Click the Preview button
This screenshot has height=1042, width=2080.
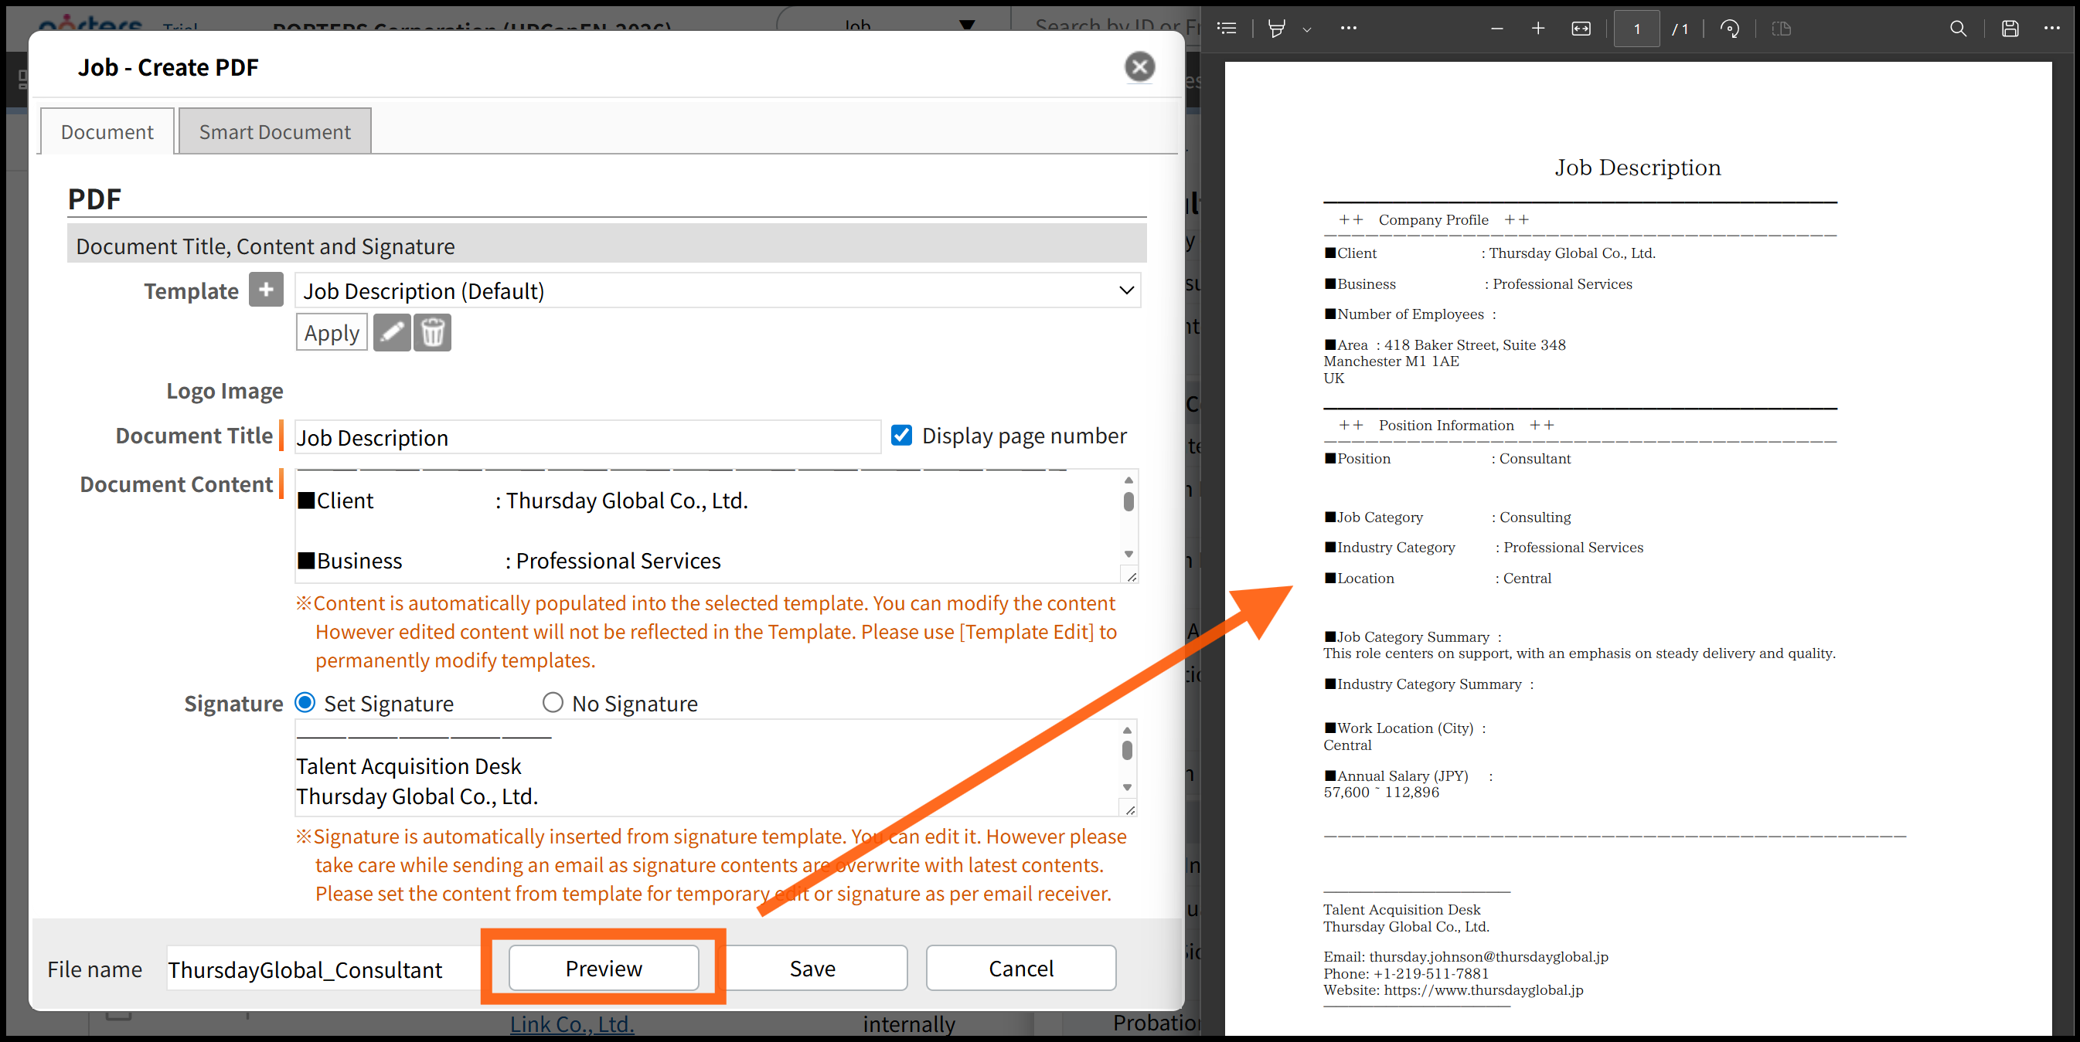[603, 968]
